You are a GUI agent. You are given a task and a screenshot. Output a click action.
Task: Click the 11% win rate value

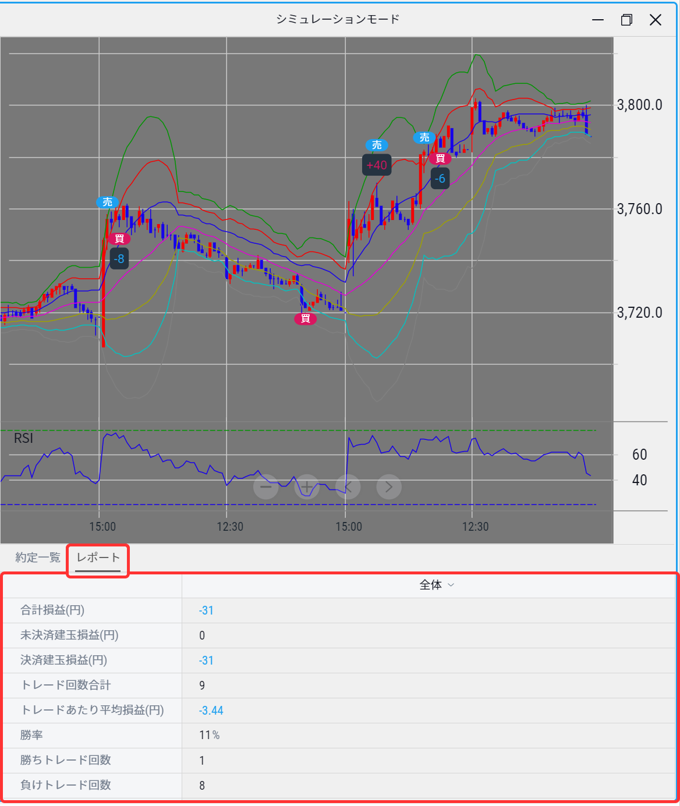(x=210, y=736)
